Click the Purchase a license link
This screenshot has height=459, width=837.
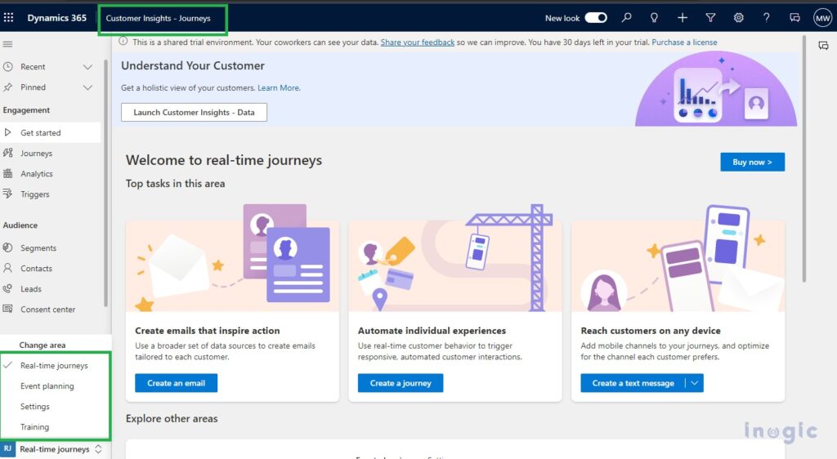click(x=685, y=42)
